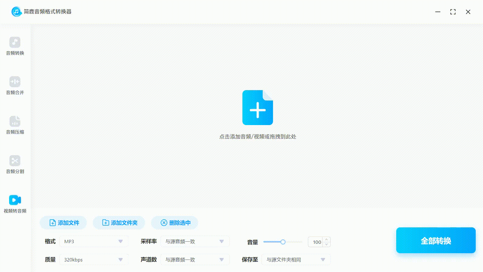
Task: Open the 采样率 sample rate dropdown
Action: click(x=195, y=241)
